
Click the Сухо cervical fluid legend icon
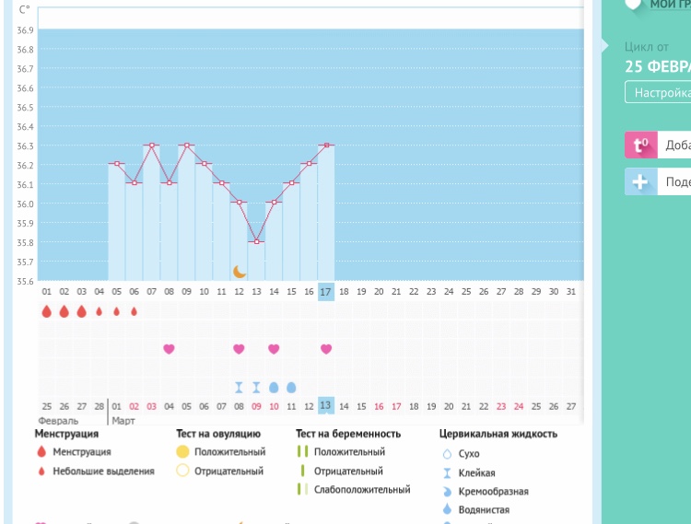pyautogui.click(x=448, y=454)
